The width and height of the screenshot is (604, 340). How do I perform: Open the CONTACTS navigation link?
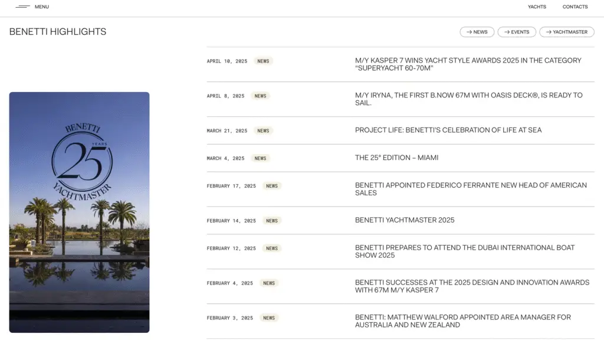coord(575,6)
